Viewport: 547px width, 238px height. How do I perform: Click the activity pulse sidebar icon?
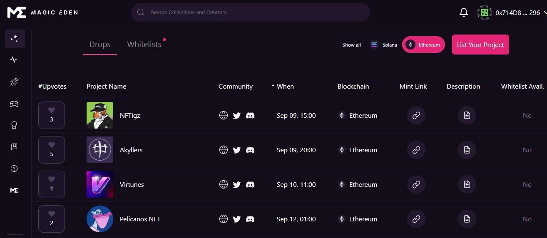pos(14,60)
